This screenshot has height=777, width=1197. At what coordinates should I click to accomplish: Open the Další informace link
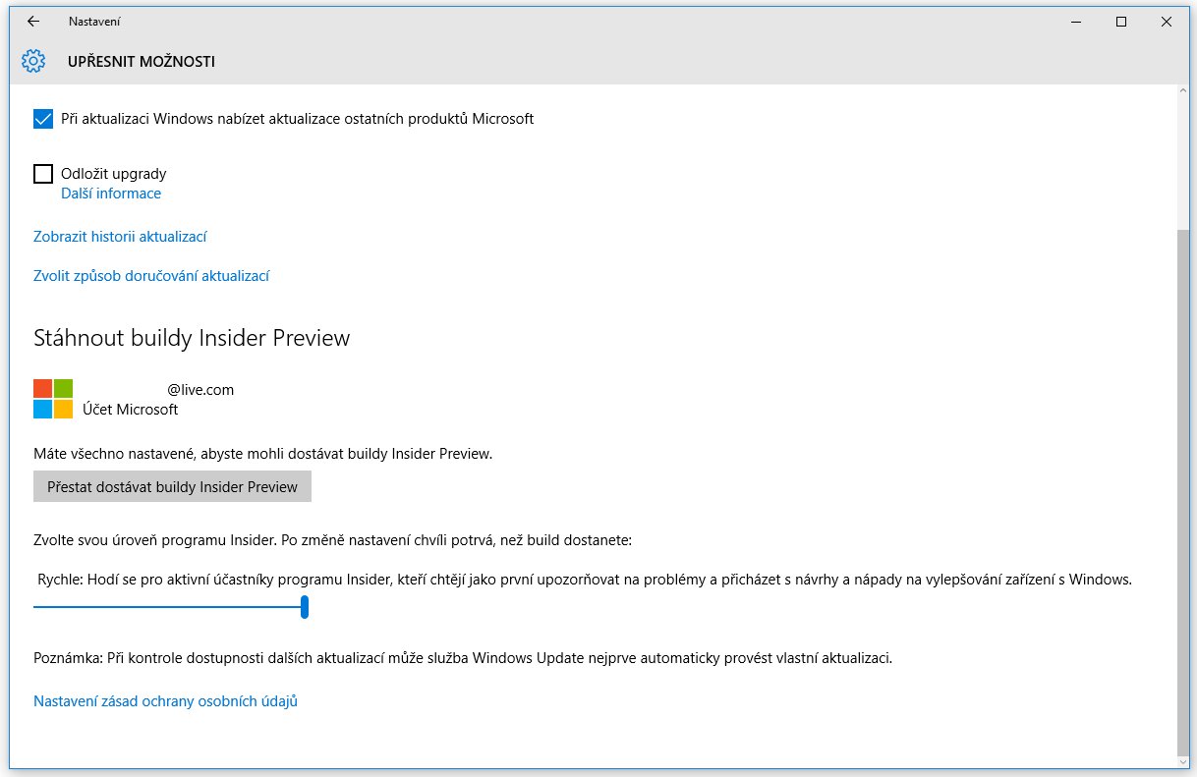click(111, 194)
